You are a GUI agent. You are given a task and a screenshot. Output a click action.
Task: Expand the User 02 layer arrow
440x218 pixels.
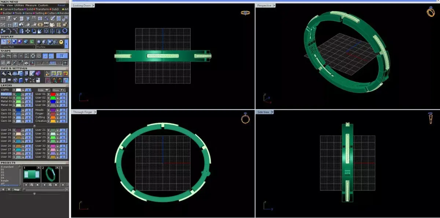click(x=49, y=97)
